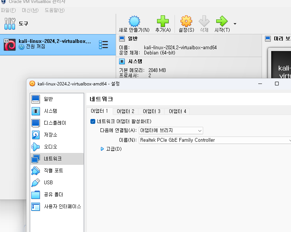291x232 pixels.
Task: Open the User Interface (사용자 인터페이스) category
Action: tap(57, 207)
